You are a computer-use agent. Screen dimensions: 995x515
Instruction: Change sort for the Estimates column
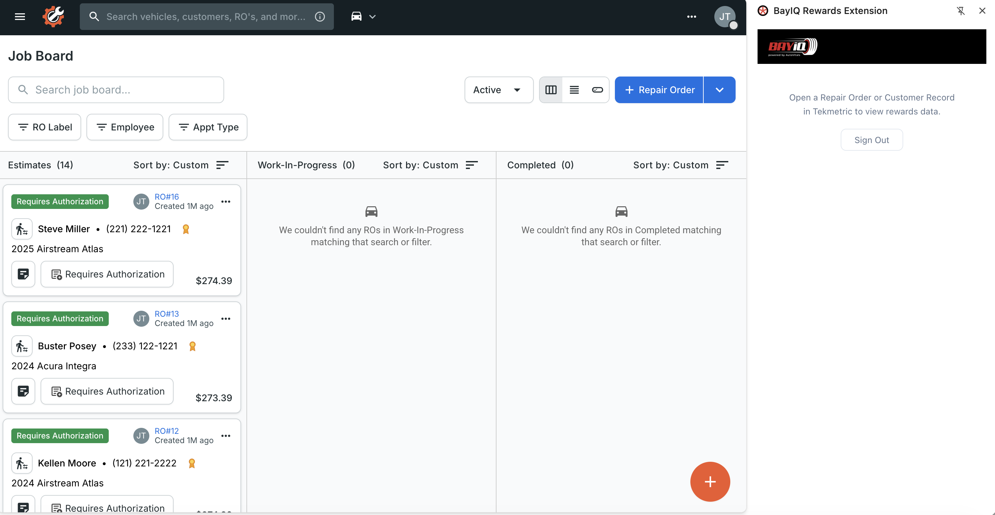tap(181, 165)
